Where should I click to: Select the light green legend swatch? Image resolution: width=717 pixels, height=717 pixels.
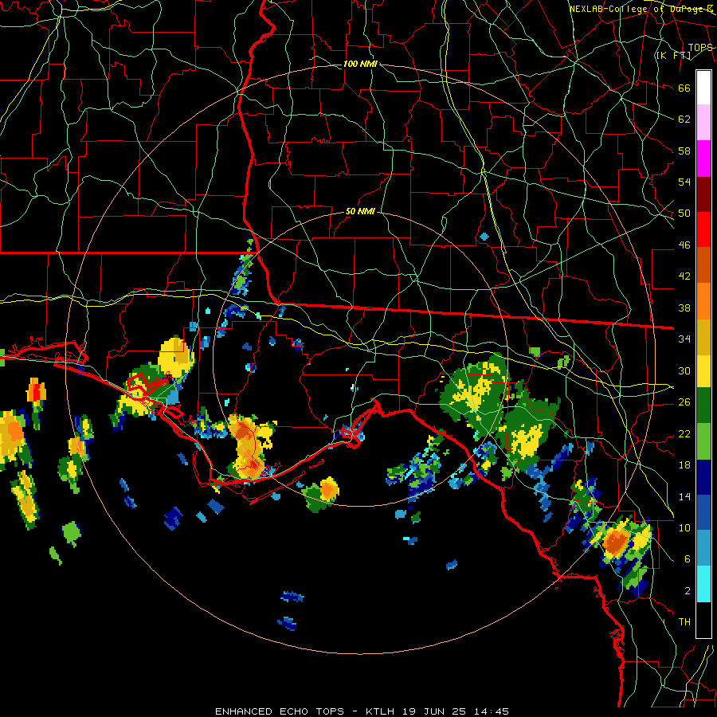click(703, 441)
